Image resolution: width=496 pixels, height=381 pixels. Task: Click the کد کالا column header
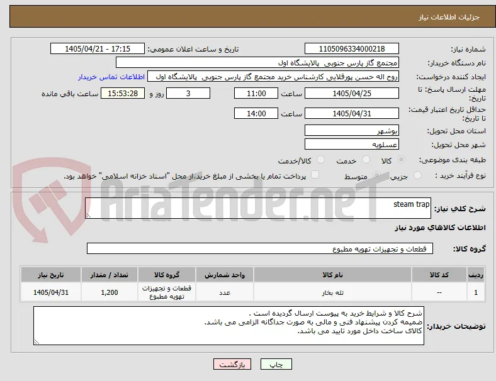pyautogui.click(x=439, y=275)
